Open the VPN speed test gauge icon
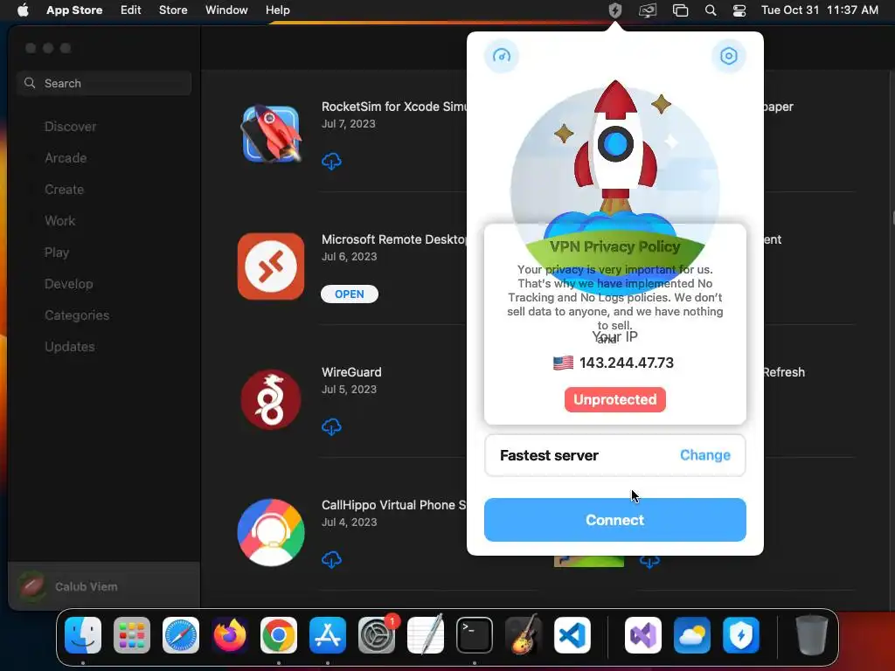Screen dimensions: 895x671 pyautogui.click(x=502, y=56)
